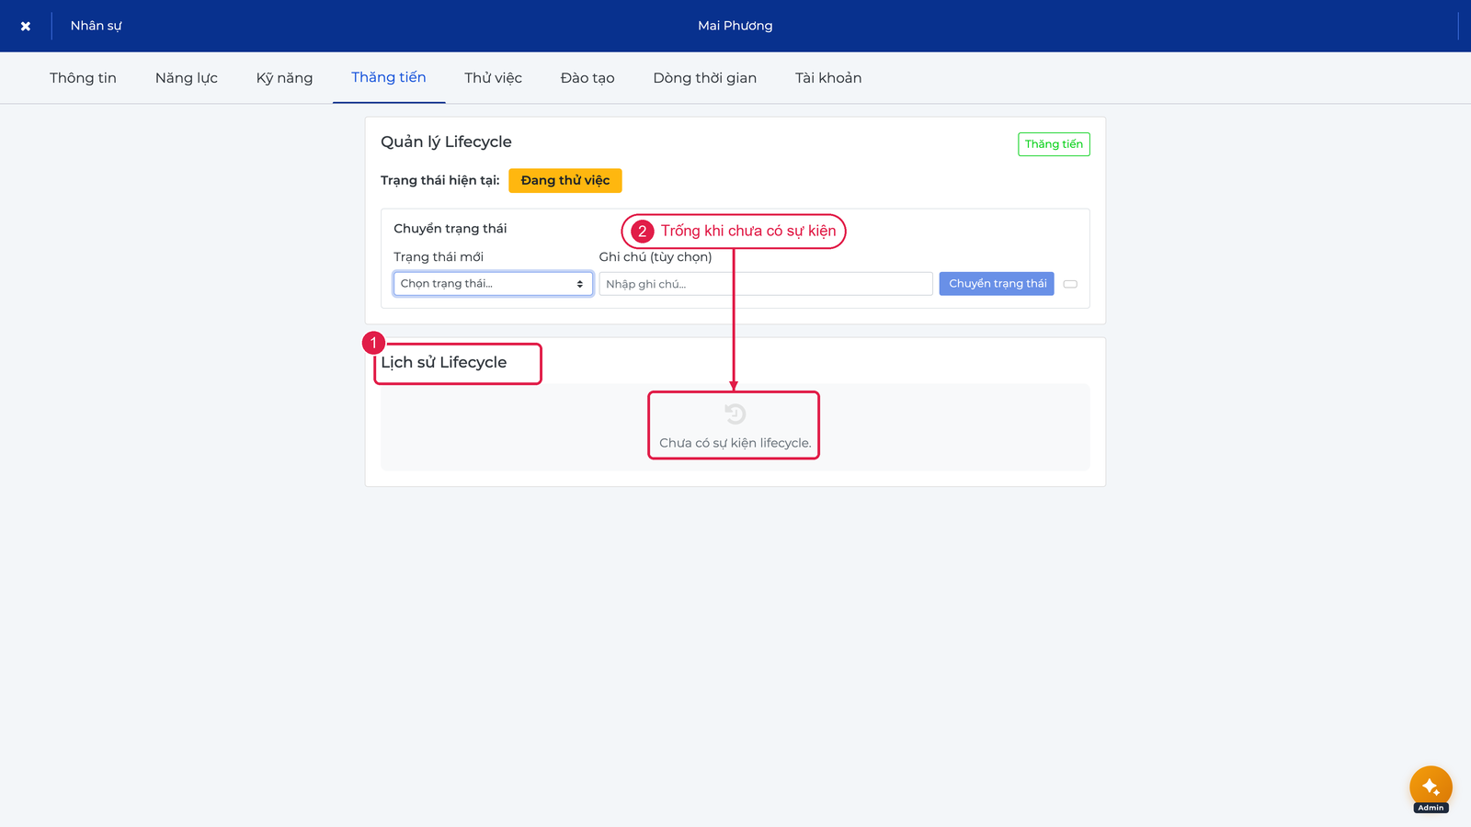Open the Năng lực tab

187,78
